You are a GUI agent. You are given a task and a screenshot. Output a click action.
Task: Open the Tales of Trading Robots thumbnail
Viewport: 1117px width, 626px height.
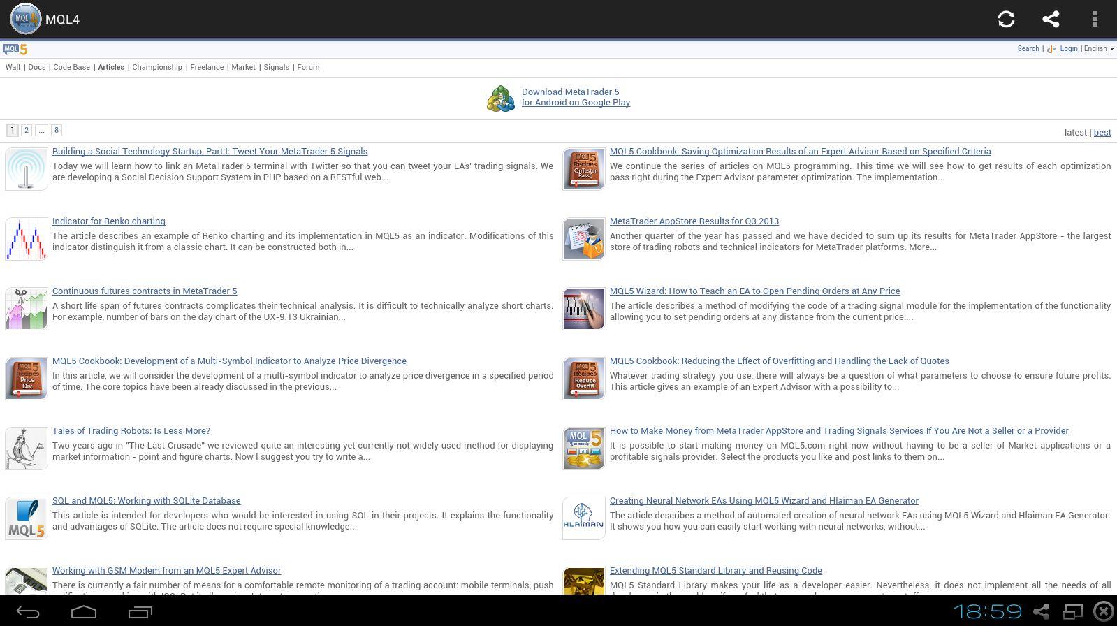pyautogui.click(x=27, y=449)
